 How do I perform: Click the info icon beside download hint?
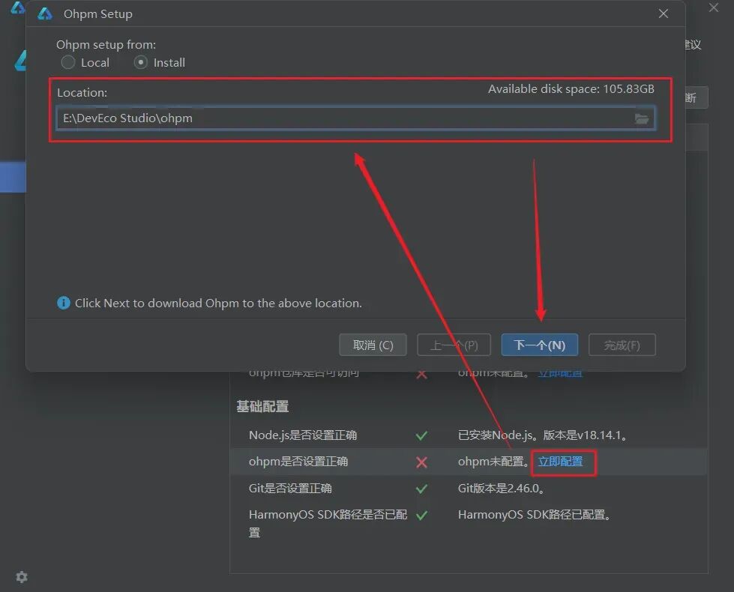[64, 303]
